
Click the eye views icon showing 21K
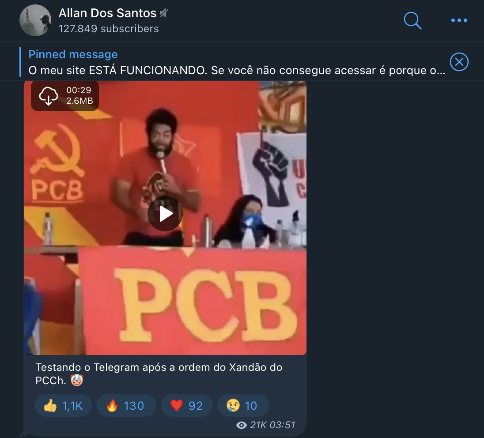pos(242,425)
